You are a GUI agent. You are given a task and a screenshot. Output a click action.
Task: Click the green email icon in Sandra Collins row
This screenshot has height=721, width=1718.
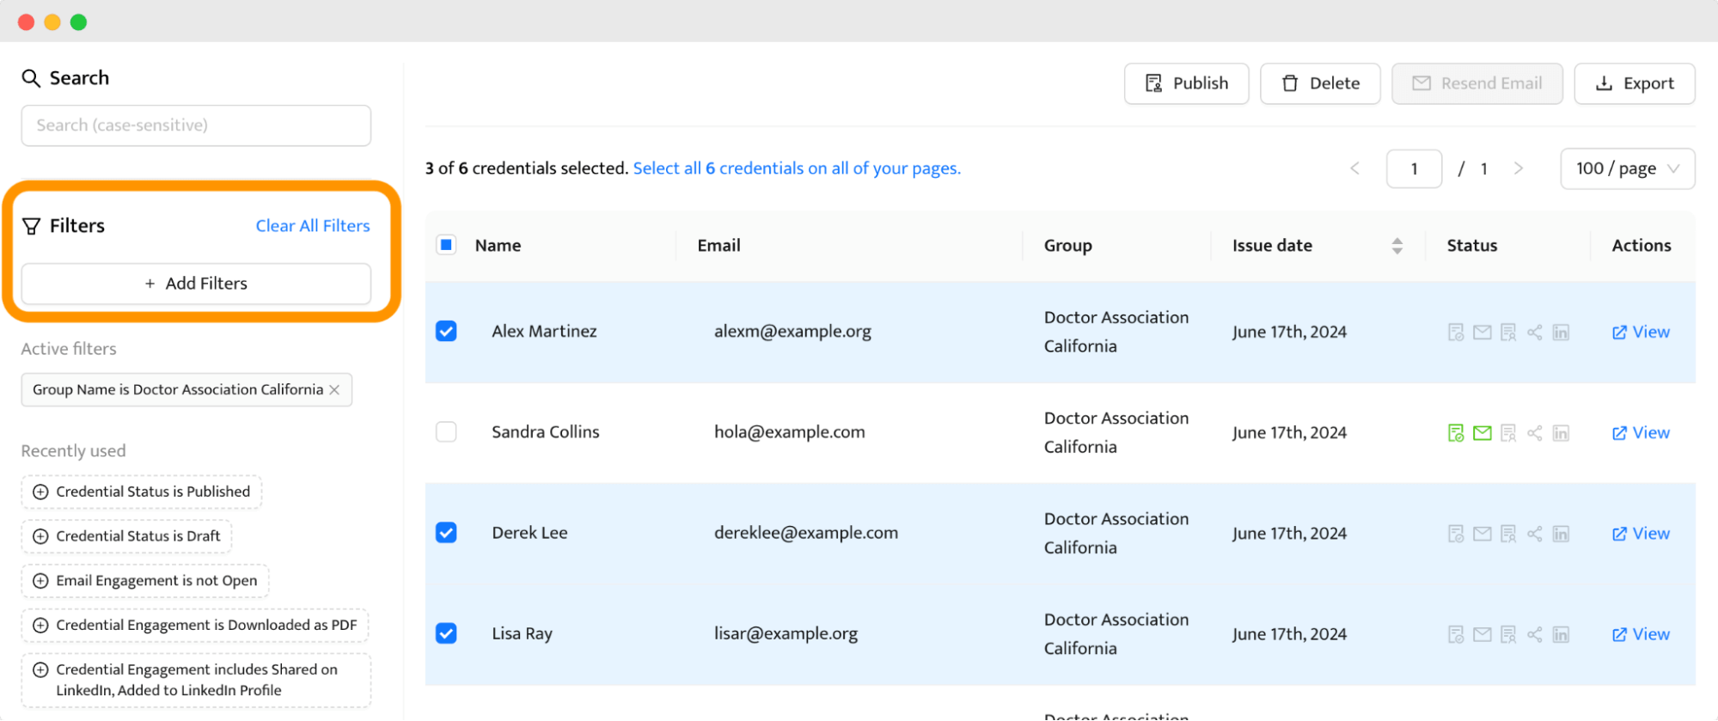tap(1482, 433)
